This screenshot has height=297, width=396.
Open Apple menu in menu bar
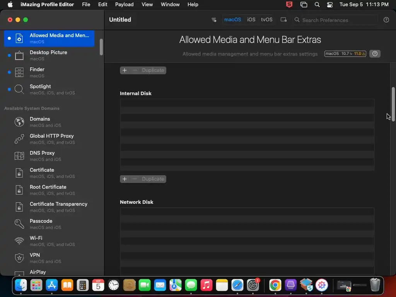10,5
